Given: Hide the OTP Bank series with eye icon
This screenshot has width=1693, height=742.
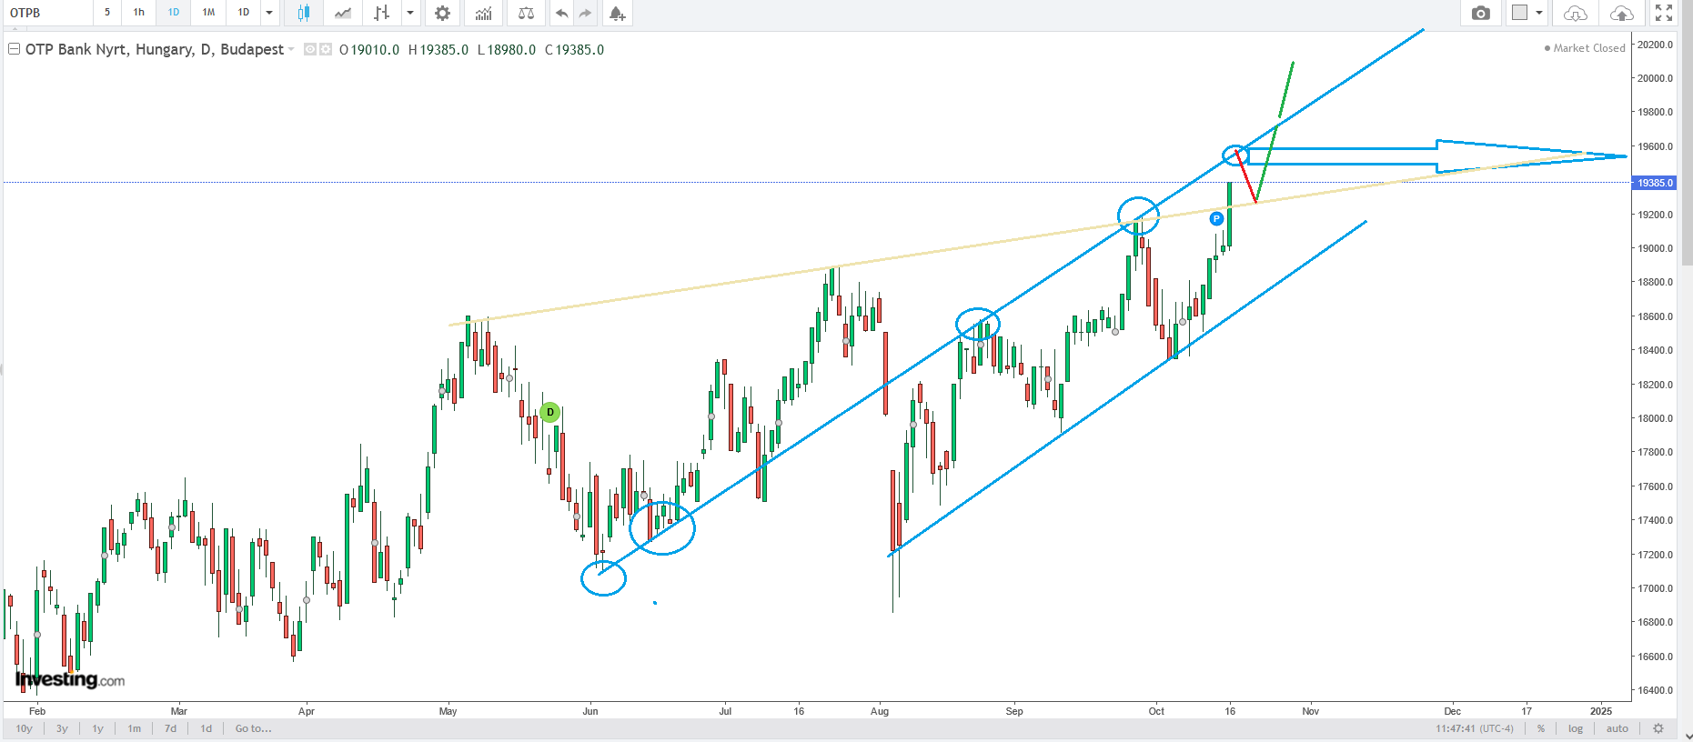Looking at the screenshot, I should (310, 49).
